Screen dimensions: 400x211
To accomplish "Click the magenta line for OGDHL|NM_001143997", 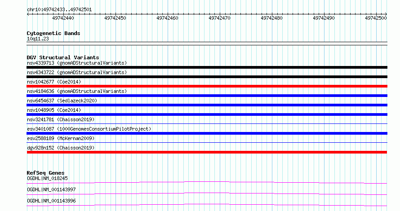I will (x=207, y=193).
